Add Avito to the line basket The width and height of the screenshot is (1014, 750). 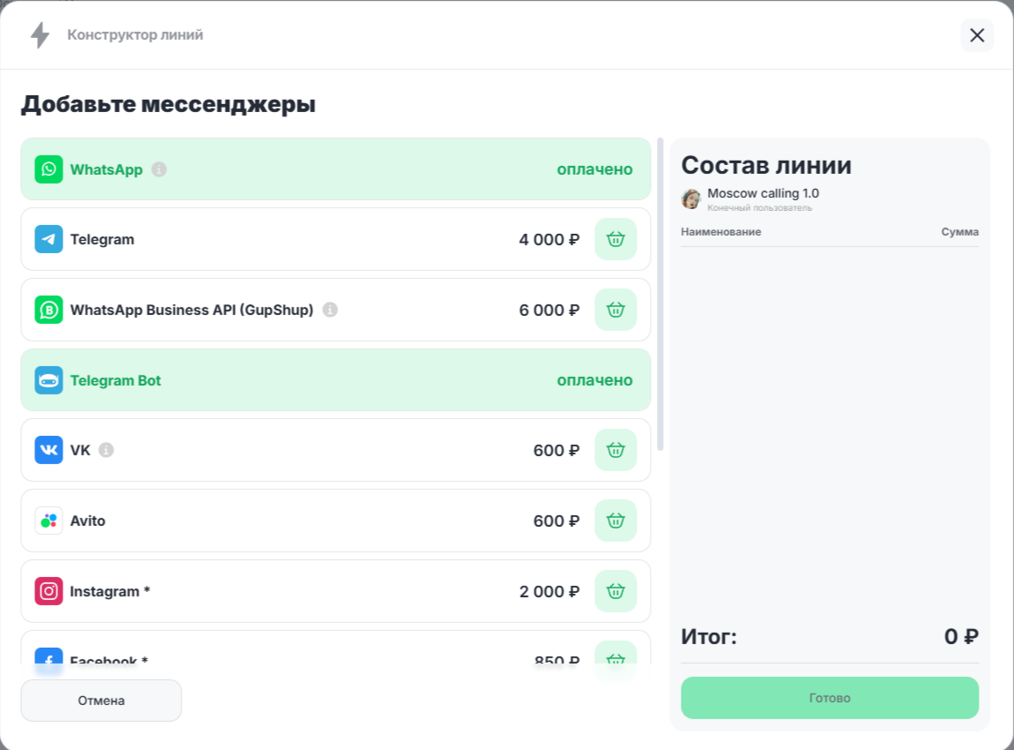tap(615, 521)
